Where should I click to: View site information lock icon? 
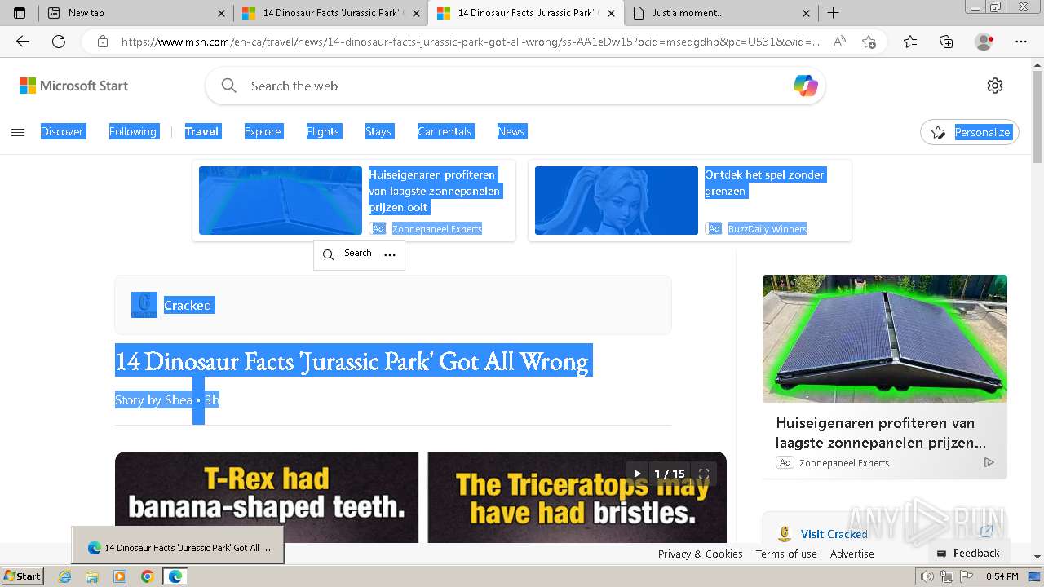[x=102, y=42]
